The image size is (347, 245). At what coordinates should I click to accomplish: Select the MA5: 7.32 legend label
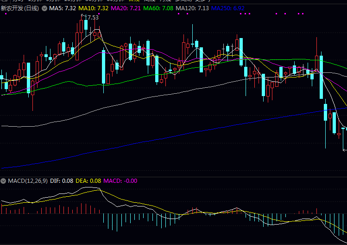click(x=63, y=8)
